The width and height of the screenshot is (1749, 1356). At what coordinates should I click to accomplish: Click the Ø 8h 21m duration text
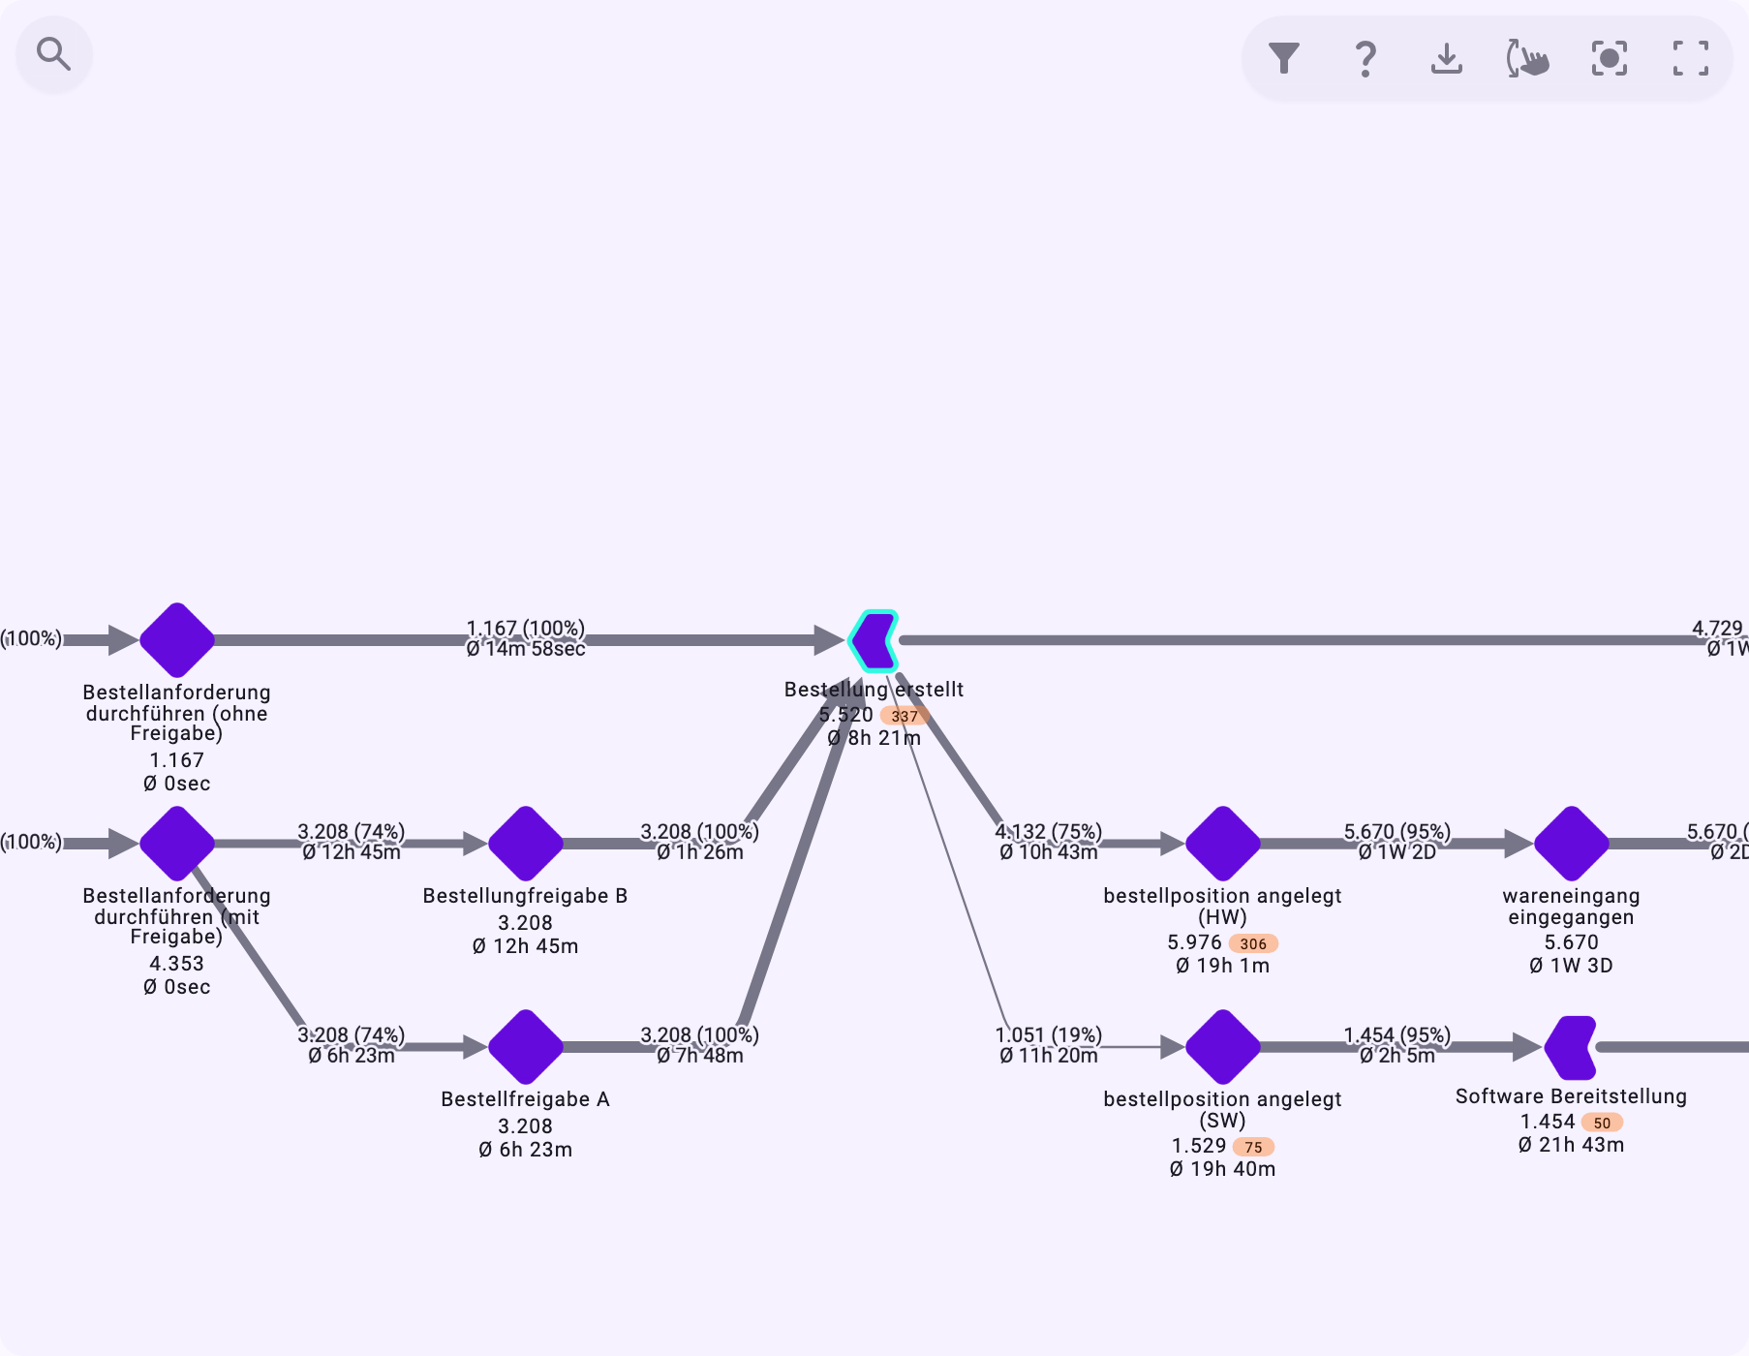(x=874, y=738)
